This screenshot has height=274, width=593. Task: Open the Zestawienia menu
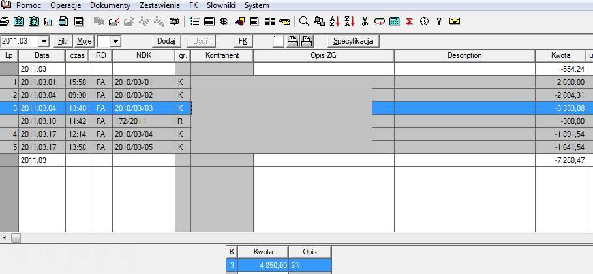click(159, 5)
